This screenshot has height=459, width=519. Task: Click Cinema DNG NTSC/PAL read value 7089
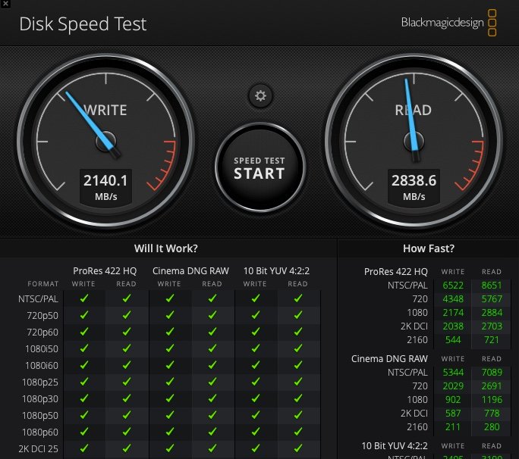click(x=492, y=373)
